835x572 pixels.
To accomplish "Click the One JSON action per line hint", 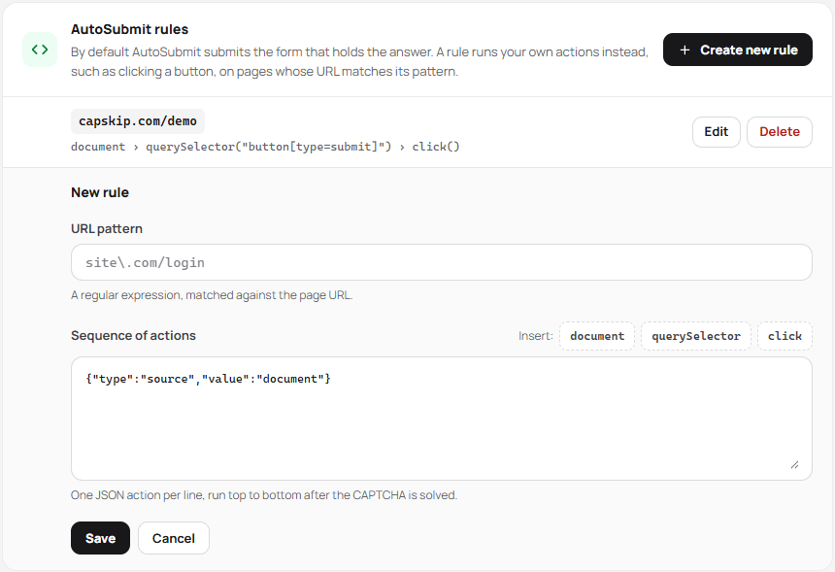I will click(x=263, y=494).
